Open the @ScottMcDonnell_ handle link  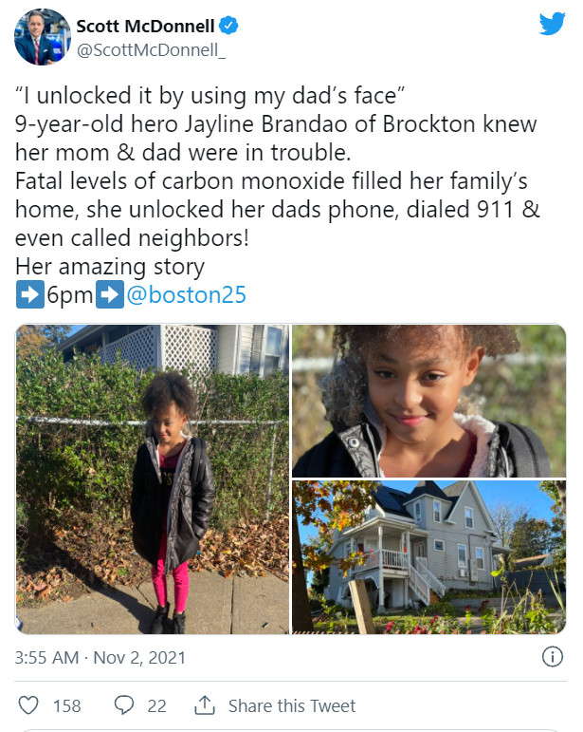(x=152, y=47)
